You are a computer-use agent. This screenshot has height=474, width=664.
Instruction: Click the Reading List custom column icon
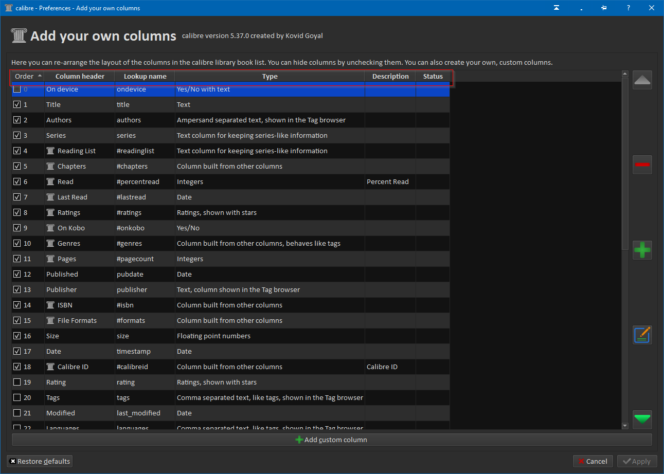pos(50,151)
